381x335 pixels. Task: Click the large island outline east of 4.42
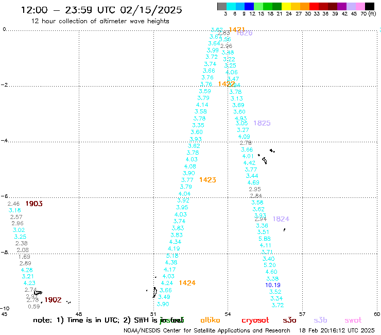coord(265,161)
